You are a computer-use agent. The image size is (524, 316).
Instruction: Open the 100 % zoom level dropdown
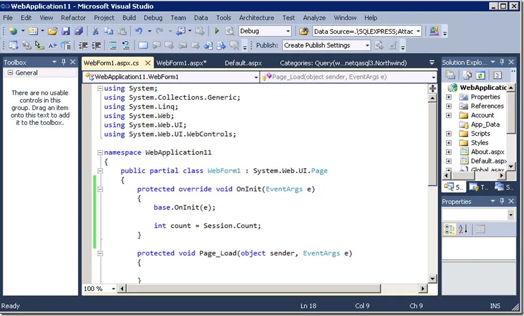click(x=113, y=289)
